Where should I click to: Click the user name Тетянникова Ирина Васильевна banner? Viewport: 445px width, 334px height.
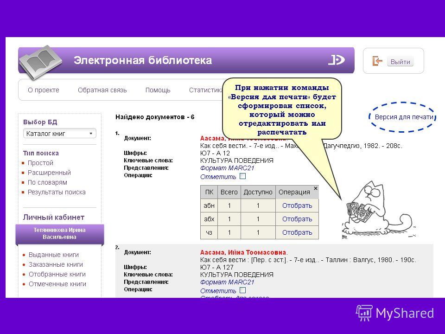[x=60, y=233]
